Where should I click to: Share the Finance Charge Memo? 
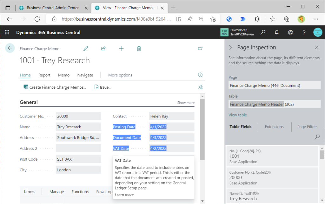103,48
